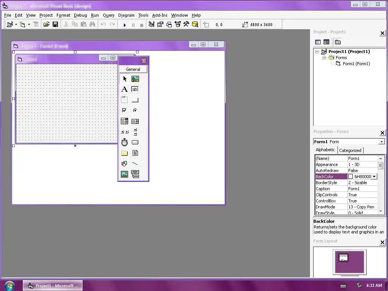
Task: Click Save Project floppy disk icon
Action: 55,25
